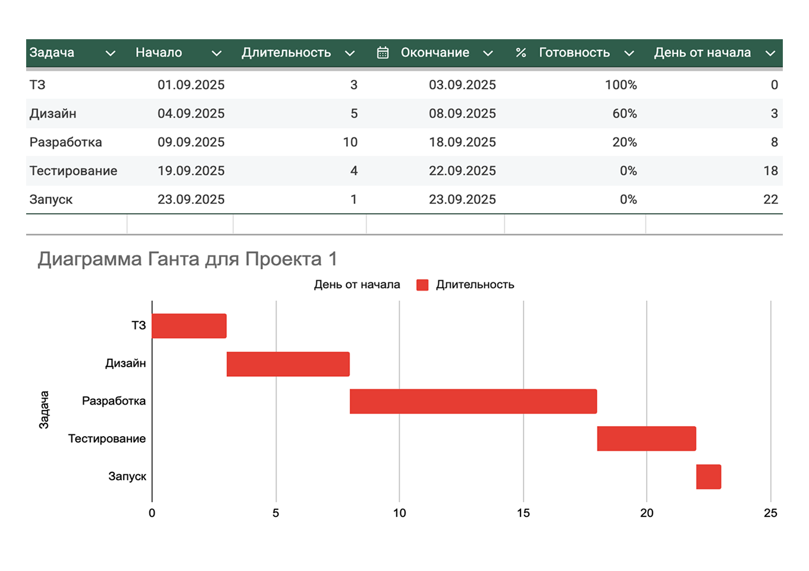This screenshot has height=571, width=809.
Task: Click the День от начала legend label in chart
Action: coord(357,285)
